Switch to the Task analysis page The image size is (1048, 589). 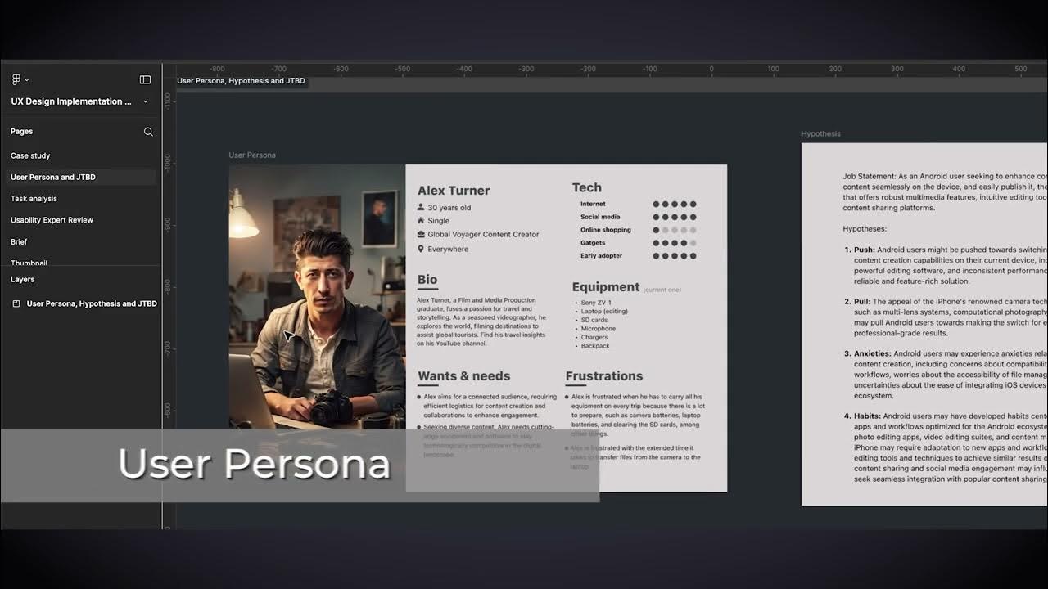click(34, 198)
